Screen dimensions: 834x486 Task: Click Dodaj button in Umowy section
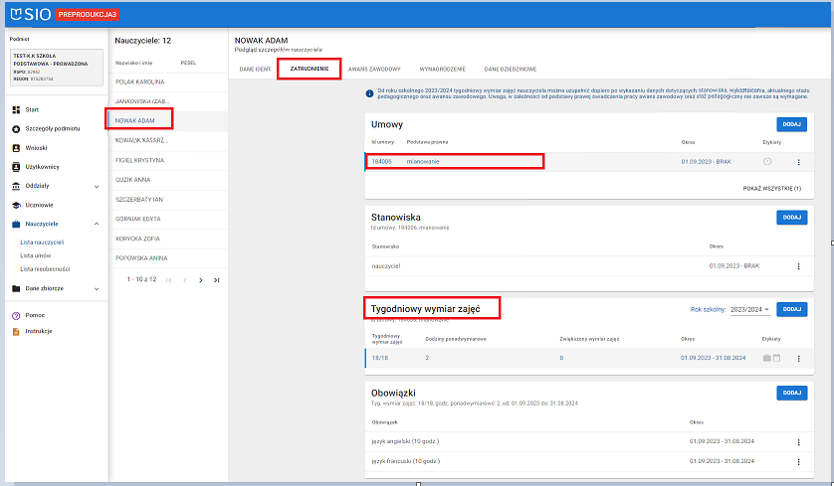[x=791, y=124]
